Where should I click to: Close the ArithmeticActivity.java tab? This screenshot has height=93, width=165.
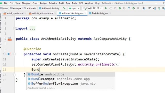click(x=85, y=13)
